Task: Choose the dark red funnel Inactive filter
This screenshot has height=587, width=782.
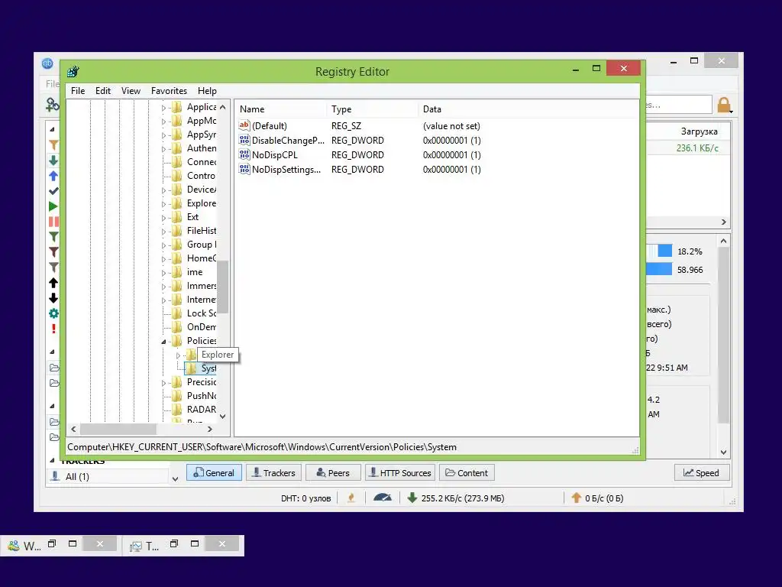Action: [53, 252]
